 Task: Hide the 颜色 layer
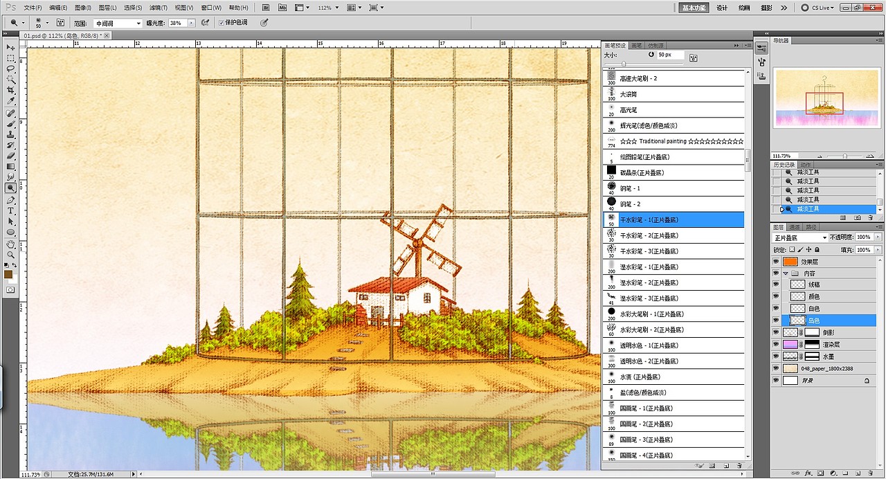coord(776,296)
